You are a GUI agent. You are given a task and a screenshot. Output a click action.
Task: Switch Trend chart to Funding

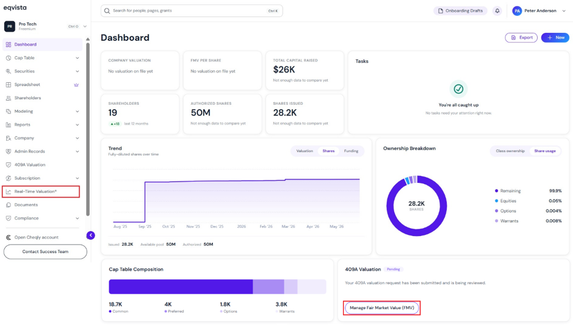point(351,151)
